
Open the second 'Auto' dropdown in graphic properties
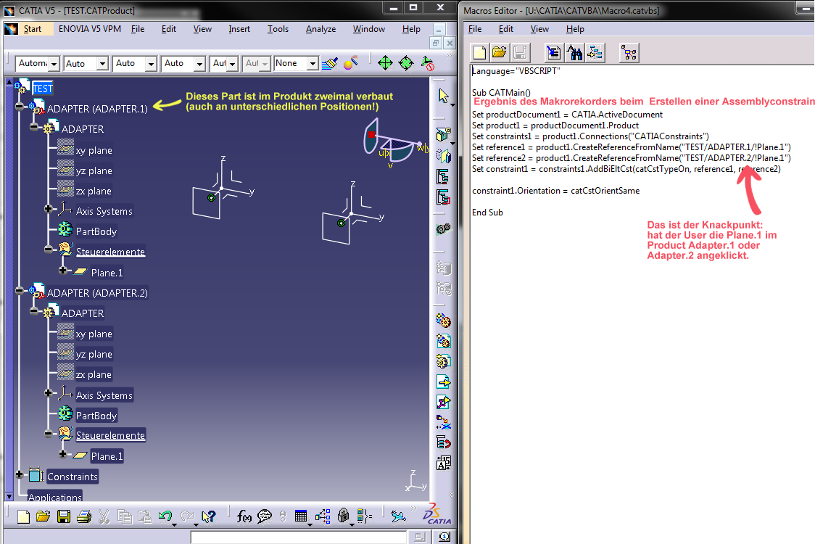tap(102, 64)
